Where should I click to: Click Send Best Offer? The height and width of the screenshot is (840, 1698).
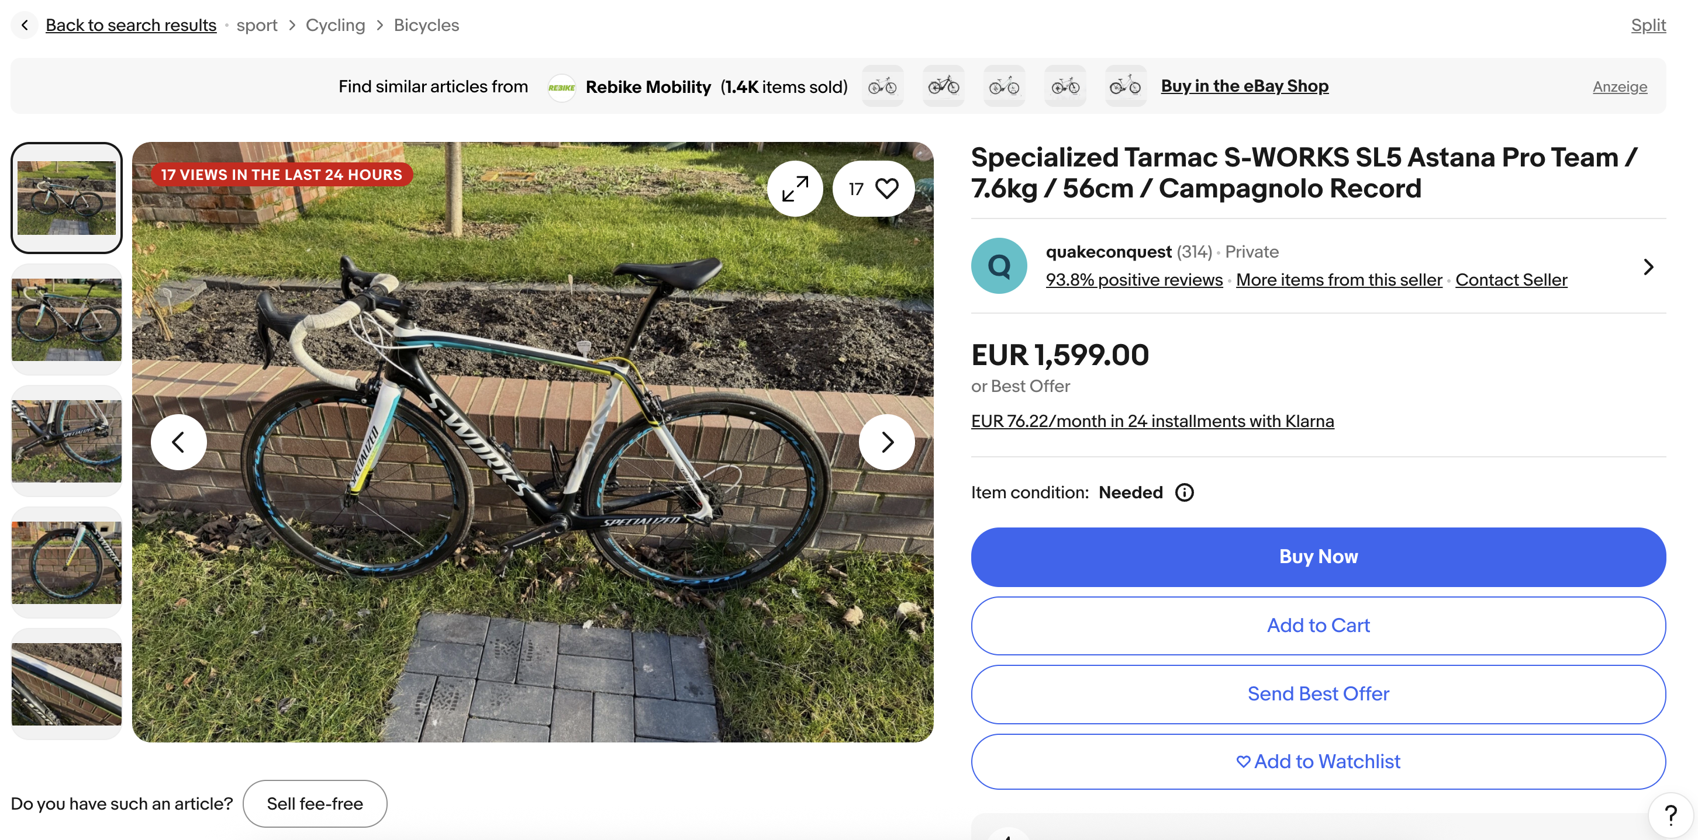(x=1318, y=694)
